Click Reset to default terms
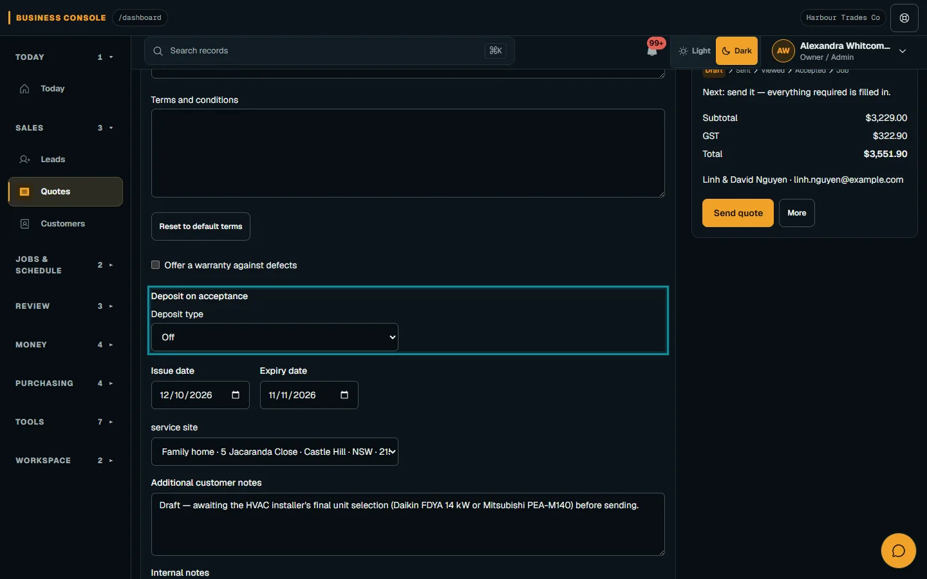The width and height of the screenshot is (927, 579). pyautogui.click(x=201, y=226)
